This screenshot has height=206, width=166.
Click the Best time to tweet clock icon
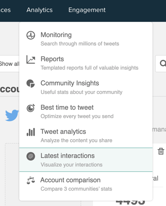(x=31, y=108)
